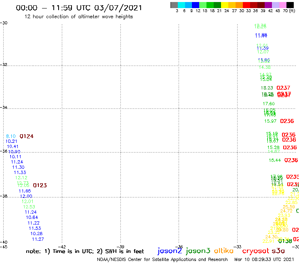Click the 0236 label beside 15.44
This screenshot has width=299, height=263.
tap(291, 160)
